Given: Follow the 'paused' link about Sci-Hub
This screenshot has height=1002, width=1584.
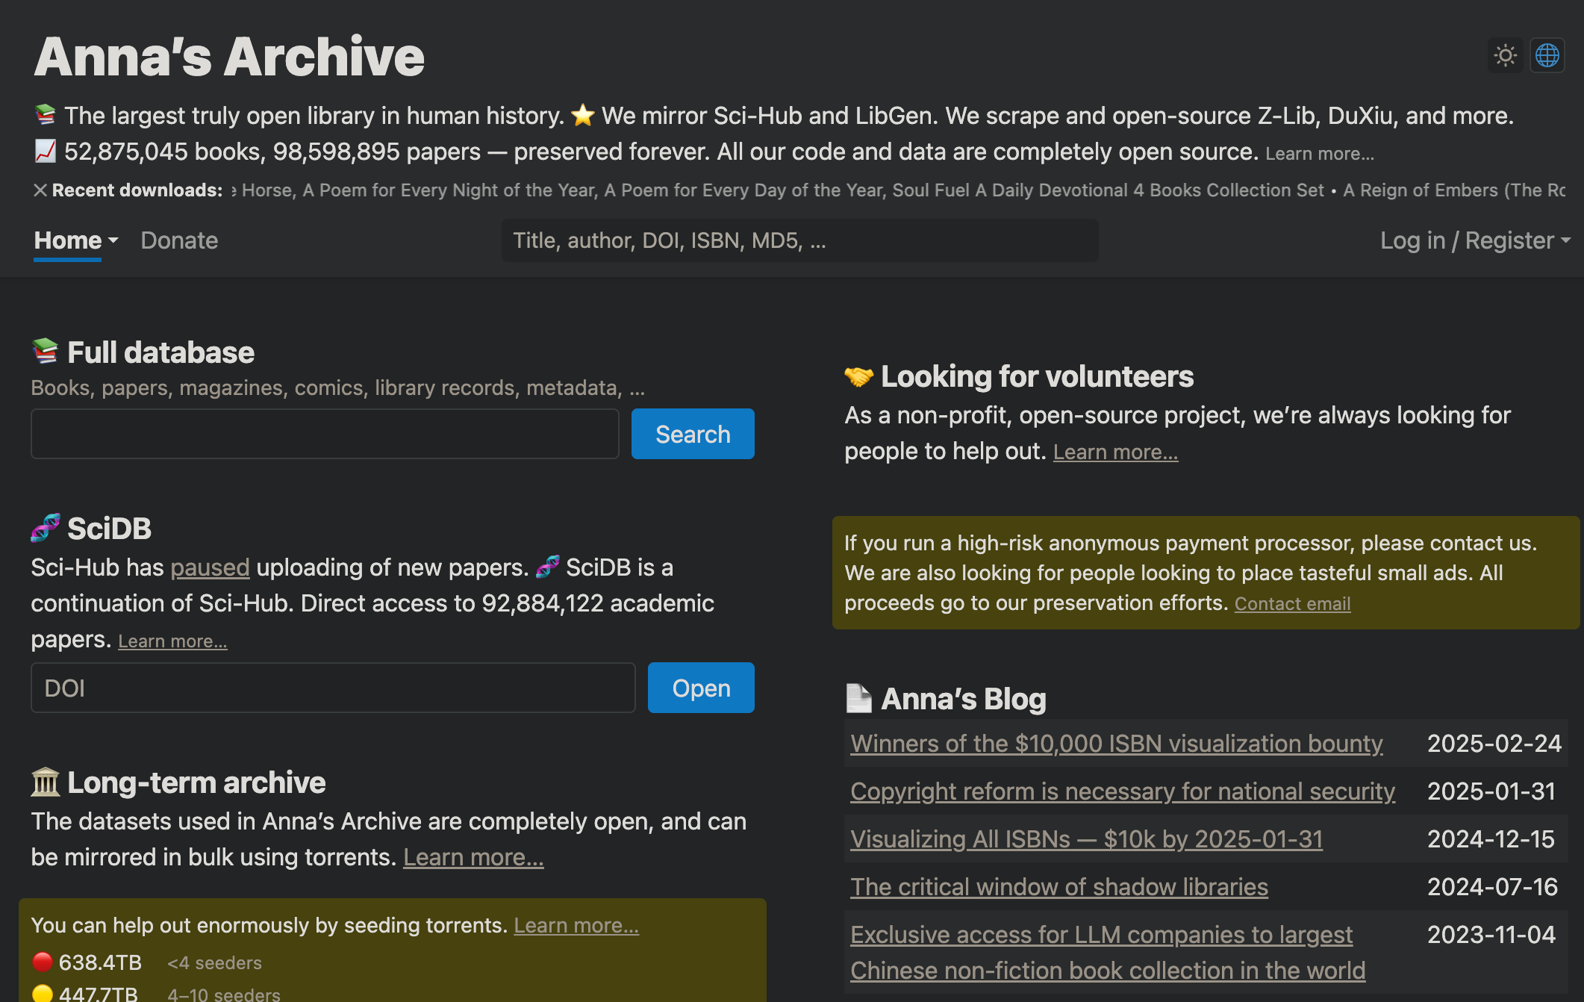Looking at the screenshot, I should click(x=210, y=567).
